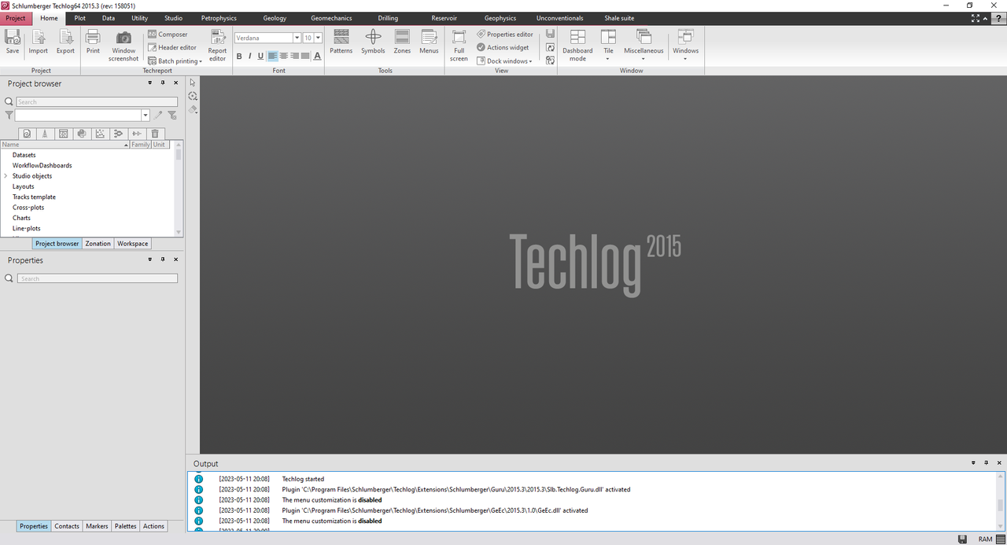1007x545 pixels.
Task: Open the Zones tool
Action: click(402, 42)
